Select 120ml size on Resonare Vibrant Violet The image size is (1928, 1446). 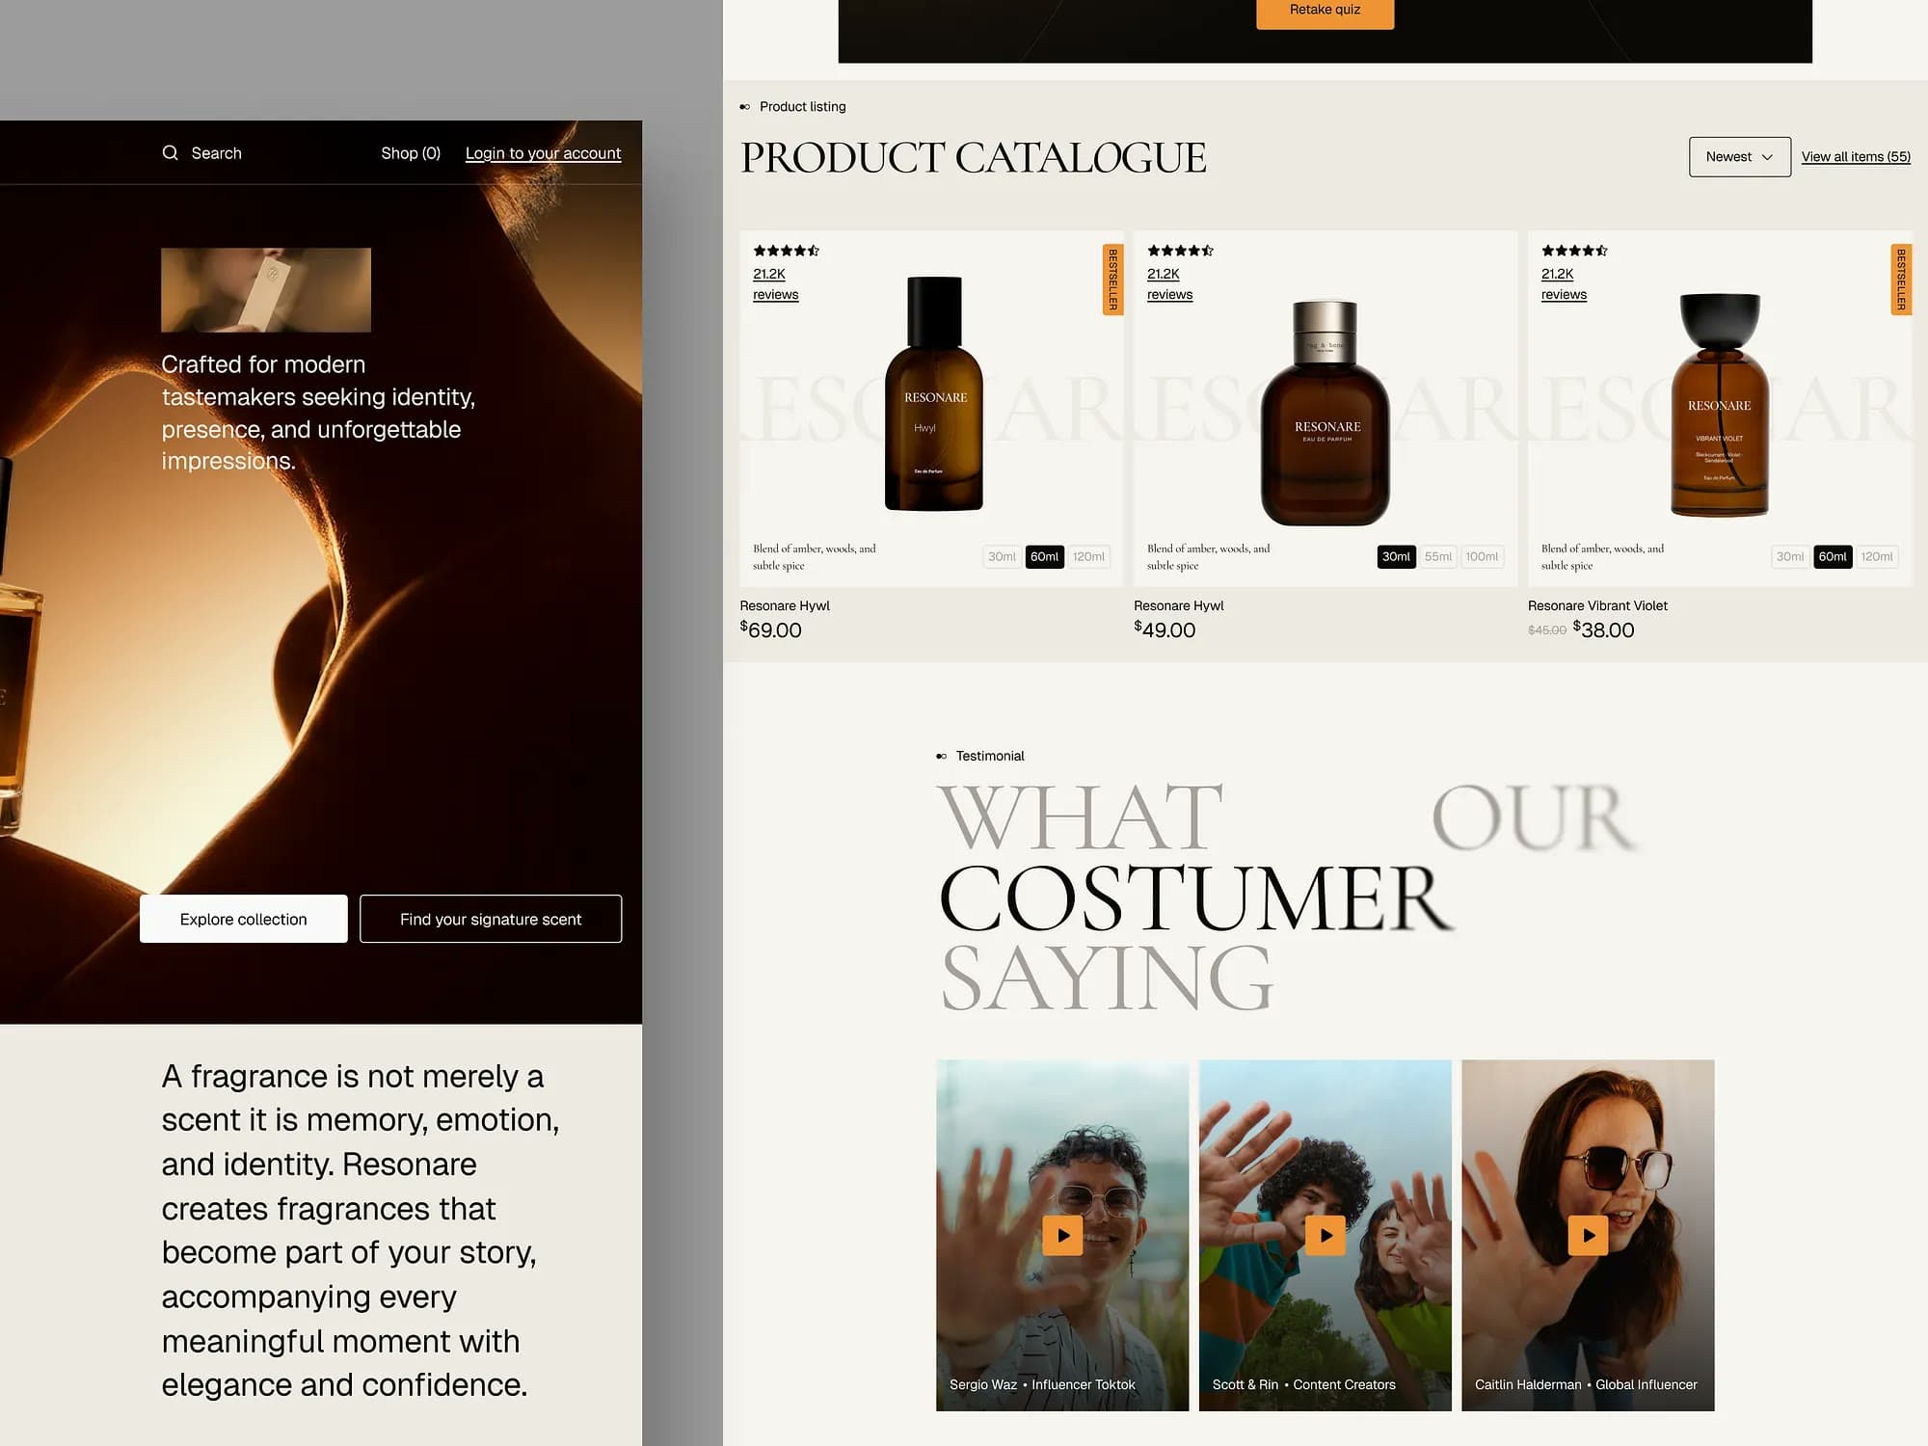pos(1877,556)
